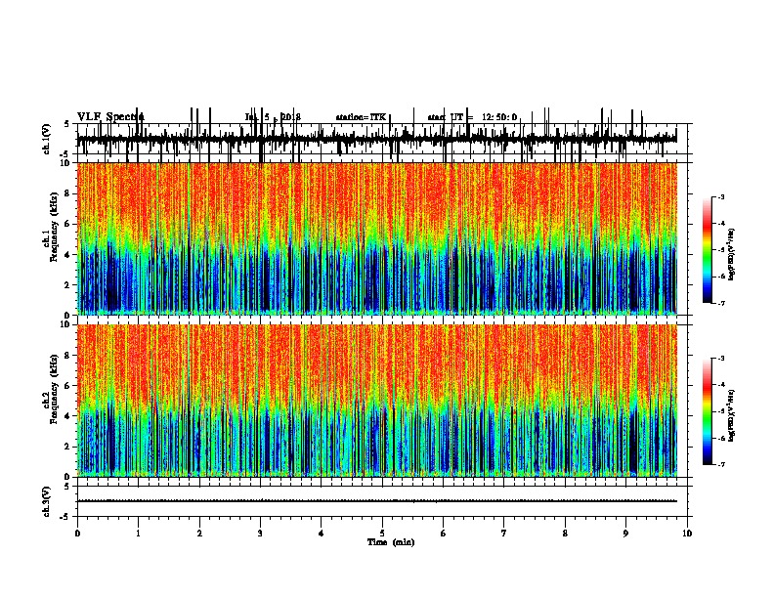Click the "-7" label on ch.2 color bar
774x598 pixels.
coord(720,465)
